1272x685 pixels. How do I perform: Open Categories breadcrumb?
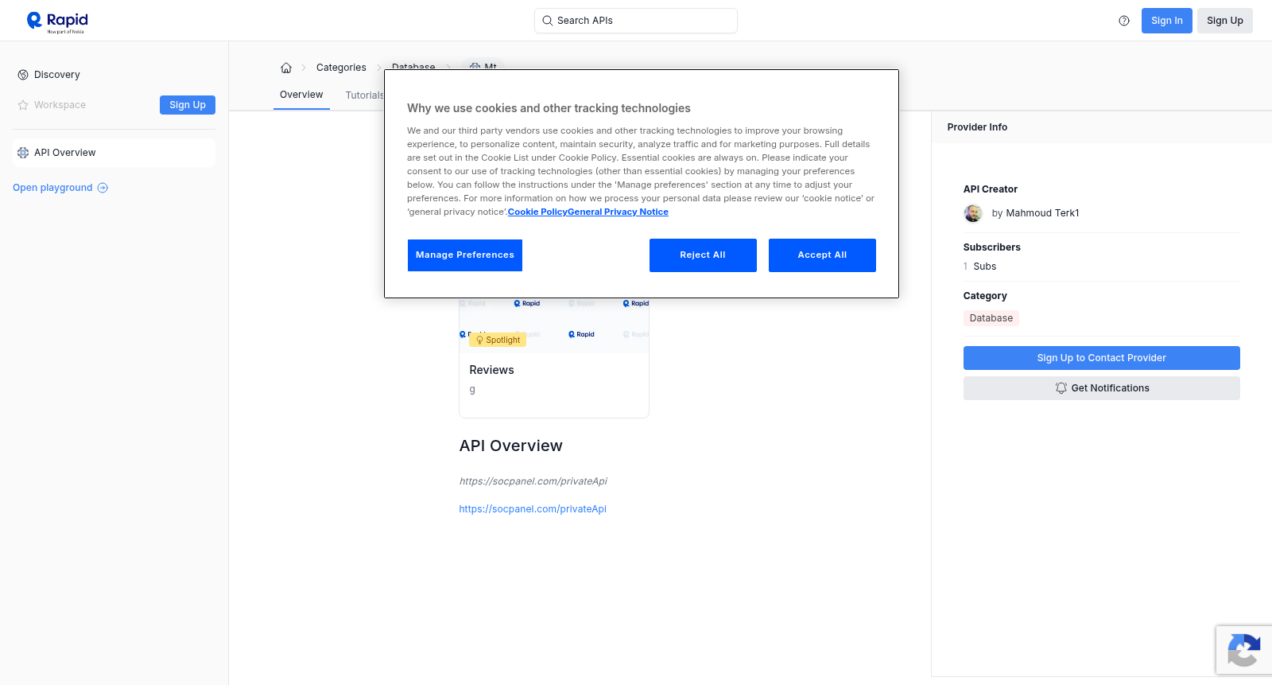(x=341, y=68)
